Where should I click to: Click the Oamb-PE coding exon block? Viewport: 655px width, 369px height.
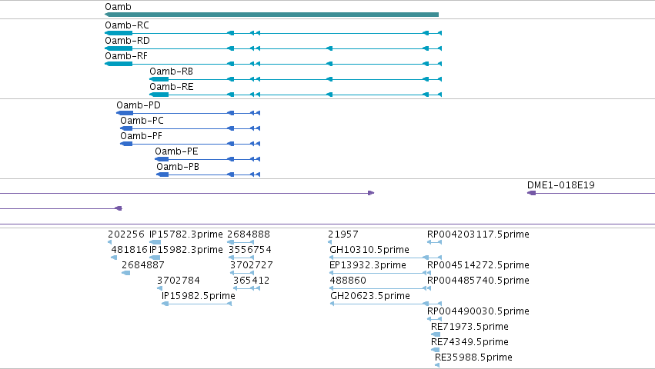(162, 159)
